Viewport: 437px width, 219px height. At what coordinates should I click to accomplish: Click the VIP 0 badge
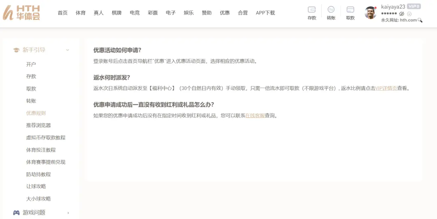coord(414,6)
